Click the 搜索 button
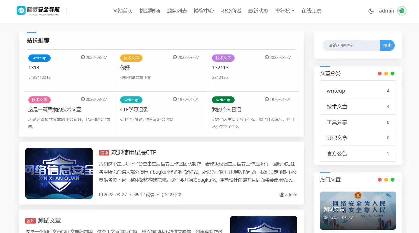Screen dimensions: 419x233 (387, 46)
